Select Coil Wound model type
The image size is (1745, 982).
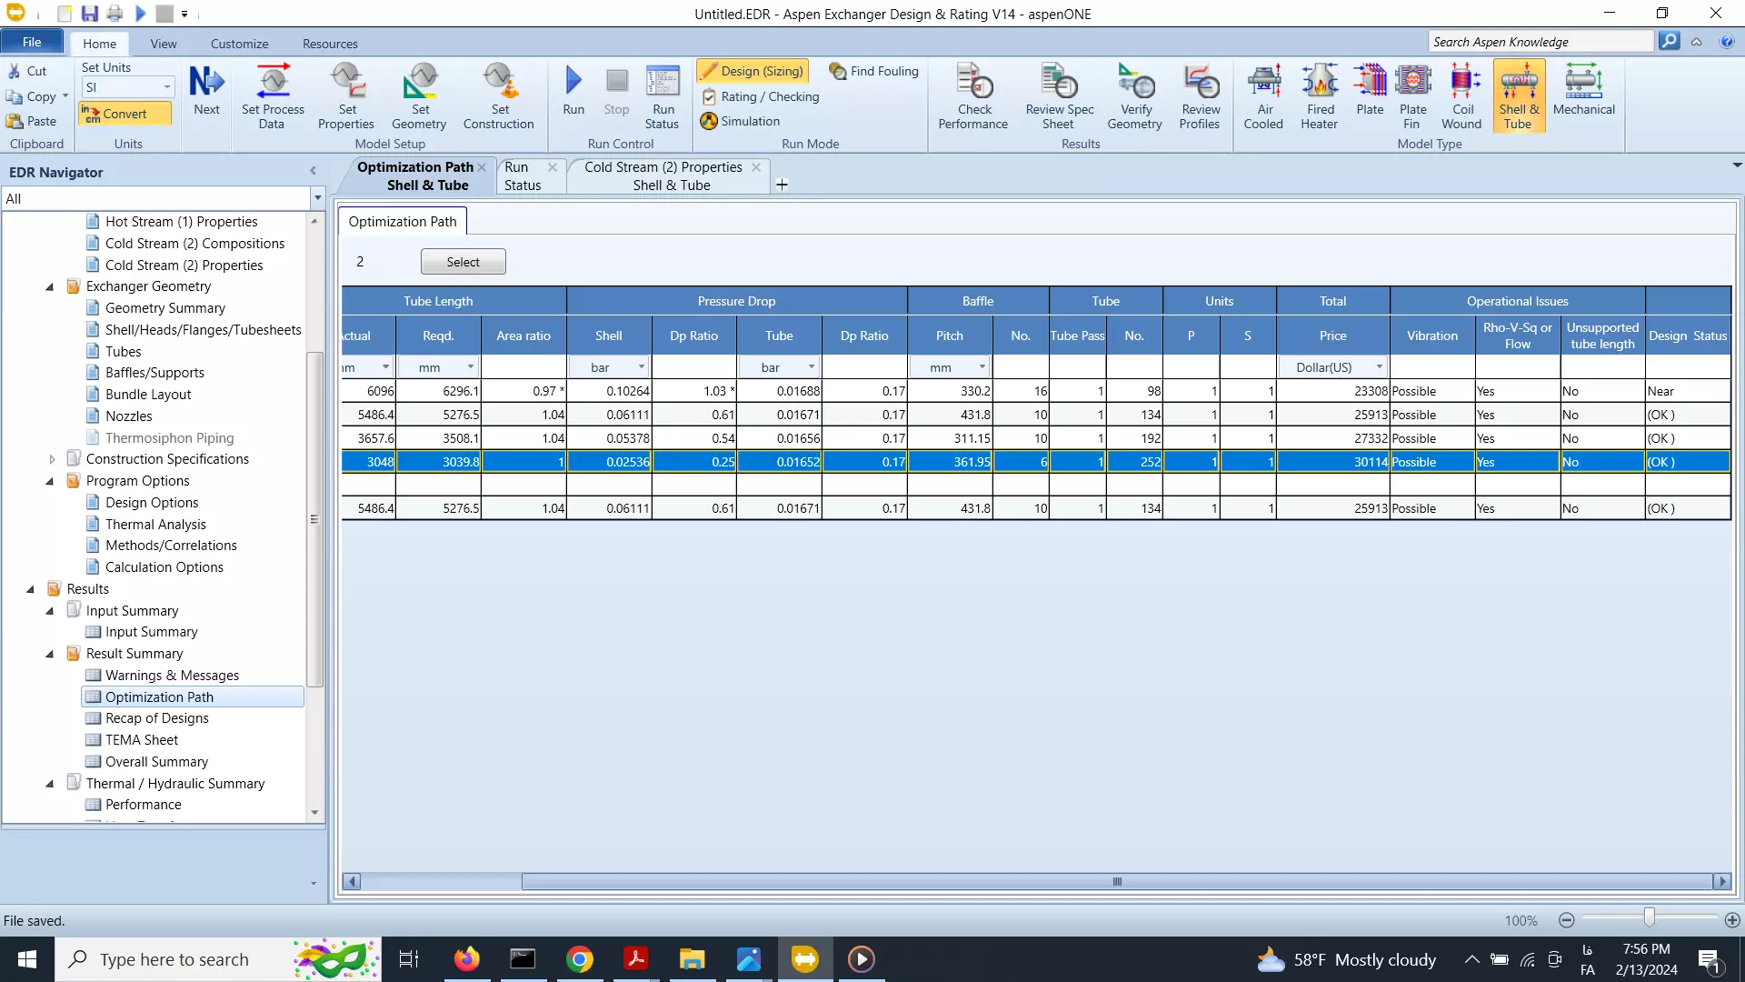click(x=1462, y=97)
